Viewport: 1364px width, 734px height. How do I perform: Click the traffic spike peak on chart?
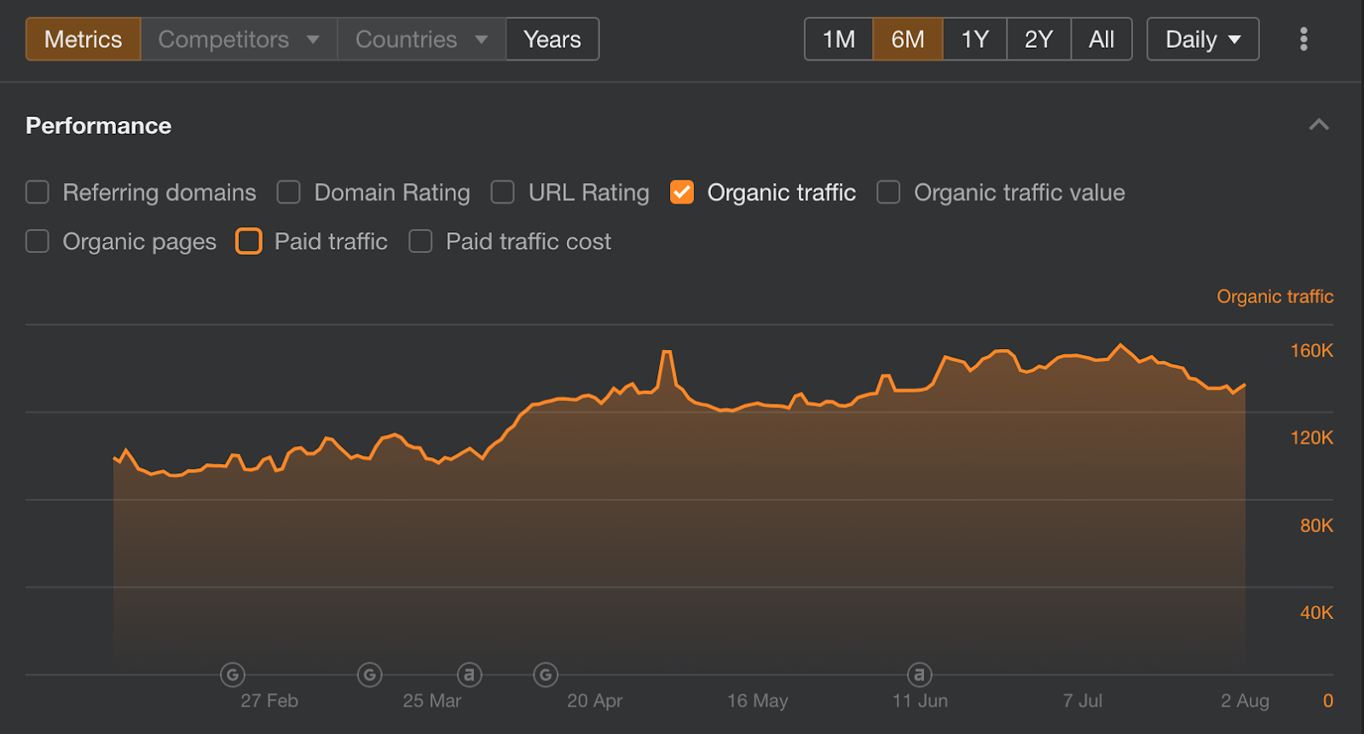[667, 352]
